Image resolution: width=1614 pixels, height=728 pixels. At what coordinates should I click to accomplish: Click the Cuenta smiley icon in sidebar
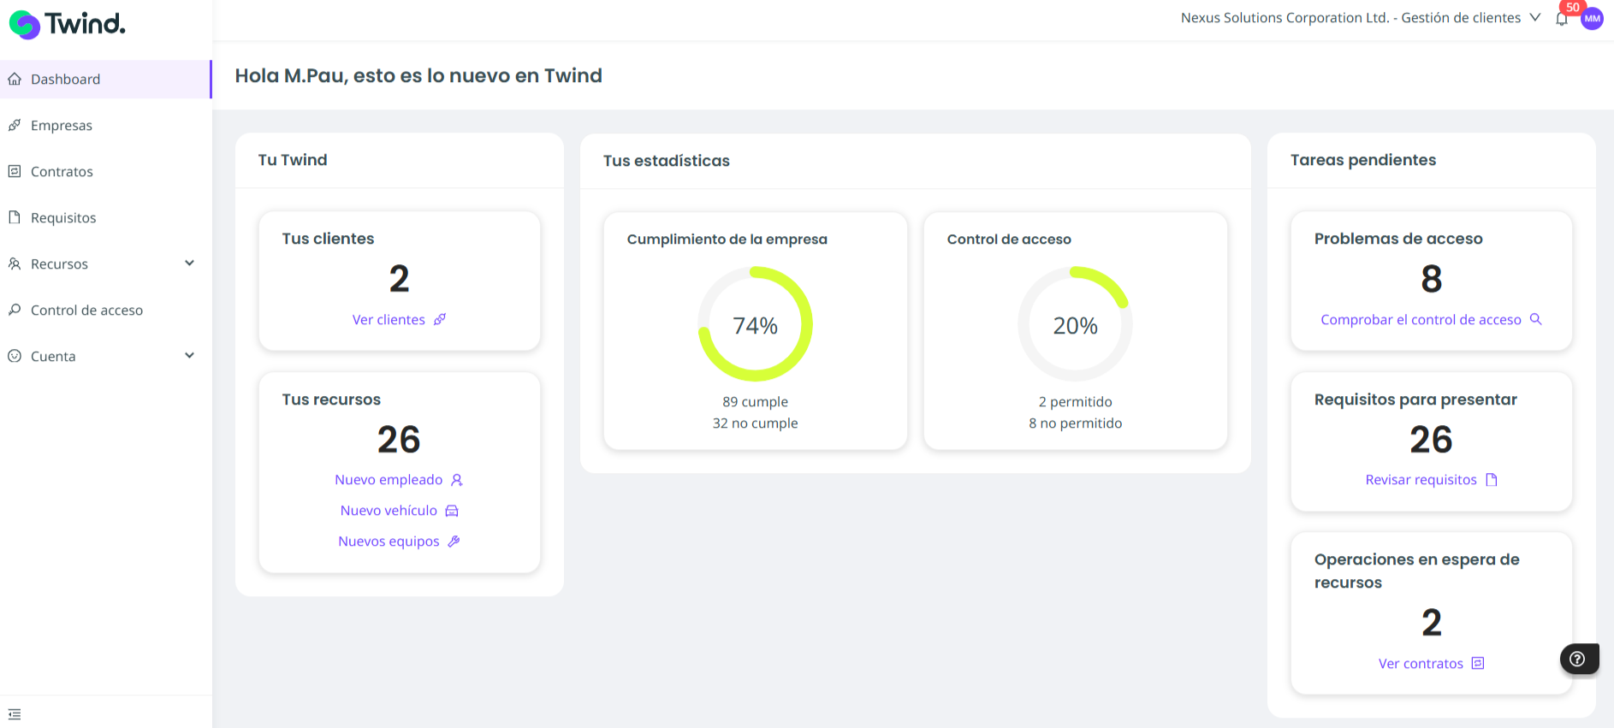[15, 357]
